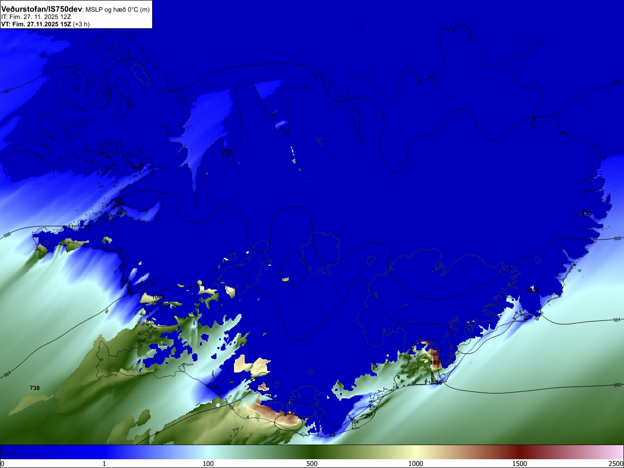Click the colorbar tick label "1000"
Screen dimensions: 624x468
(416, 464)
